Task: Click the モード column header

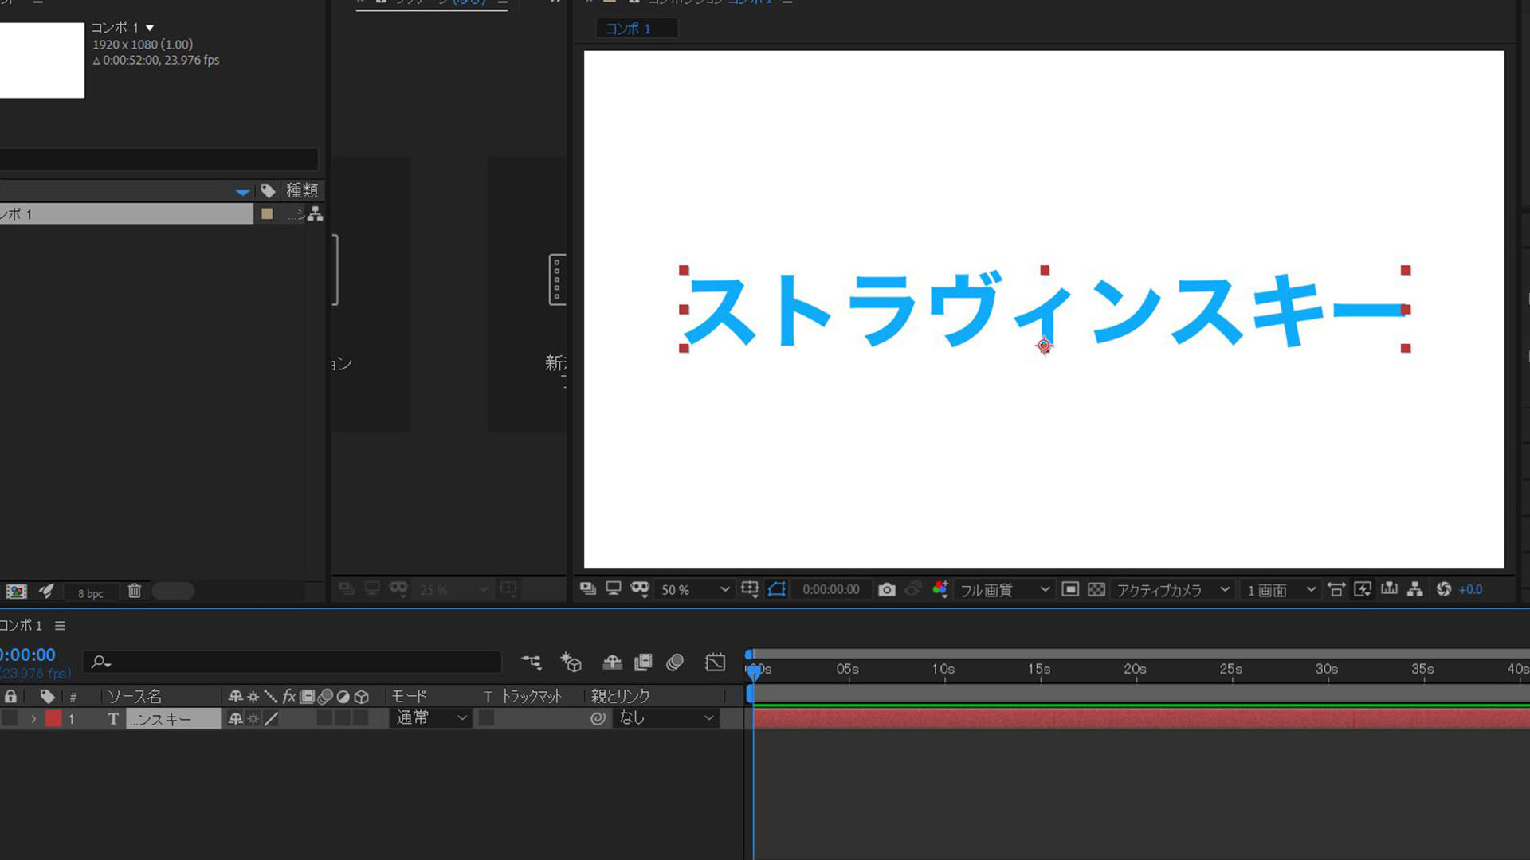Action: click(x=409, y=696)
